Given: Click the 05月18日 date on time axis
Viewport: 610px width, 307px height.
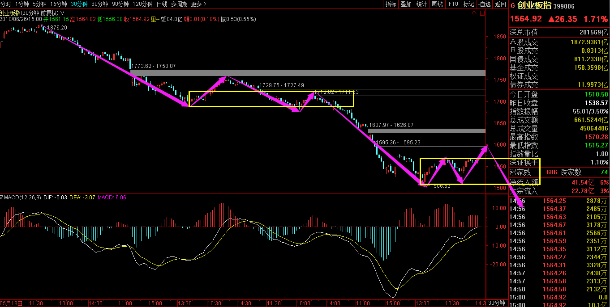Looking at the screenshot, I should tap(12, 303).
